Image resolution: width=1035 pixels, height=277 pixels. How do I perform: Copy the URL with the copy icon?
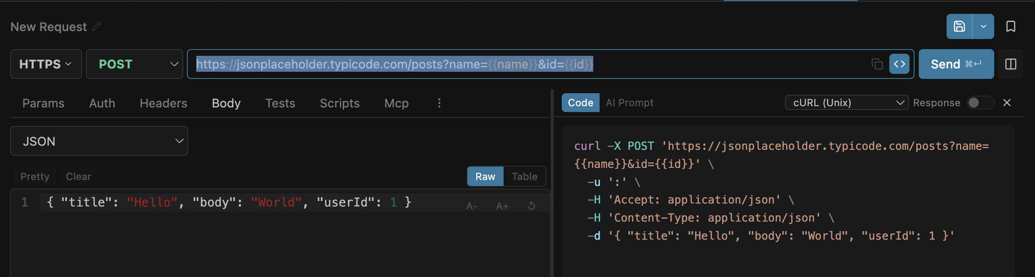877,64
